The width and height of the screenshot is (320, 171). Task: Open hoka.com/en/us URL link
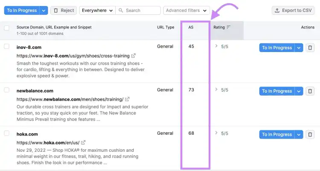click(48, 142)
